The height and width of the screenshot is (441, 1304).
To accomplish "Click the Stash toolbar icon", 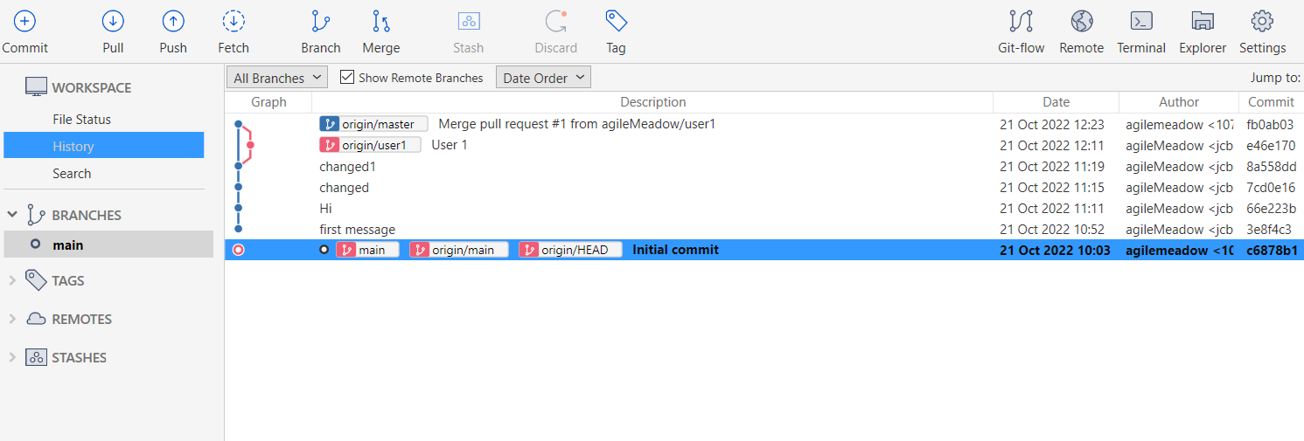I will tap(469, 21).
